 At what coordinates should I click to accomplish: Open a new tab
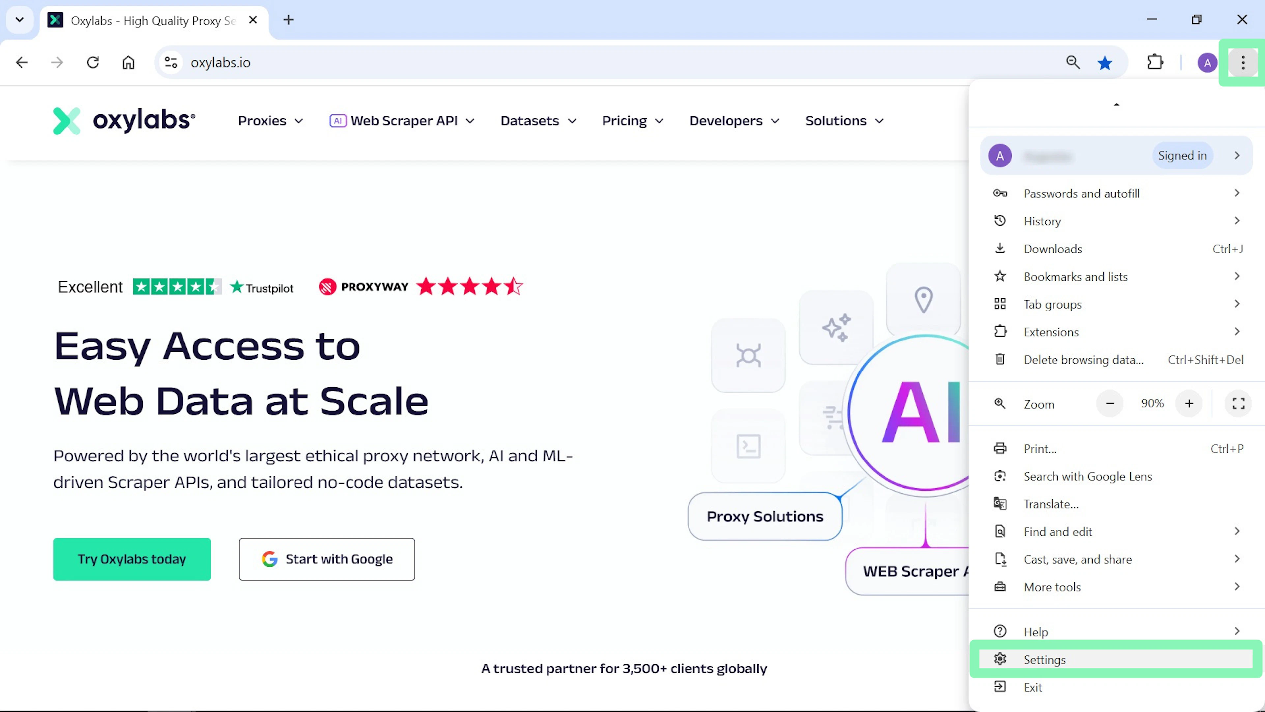tap(289, 20)
